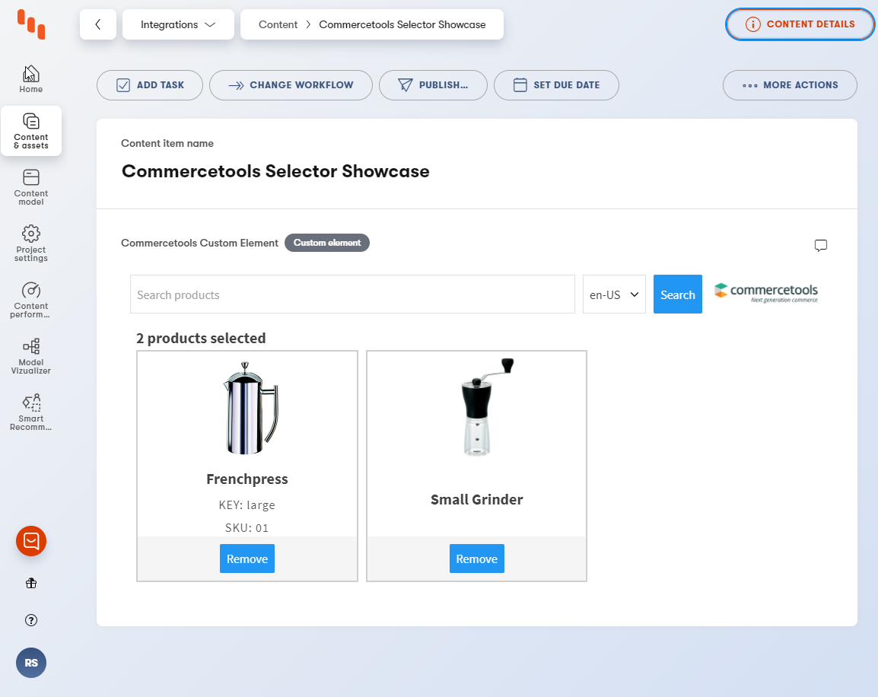Open Content performance in sidebar
878x697 pixels.
click(30, 300)
